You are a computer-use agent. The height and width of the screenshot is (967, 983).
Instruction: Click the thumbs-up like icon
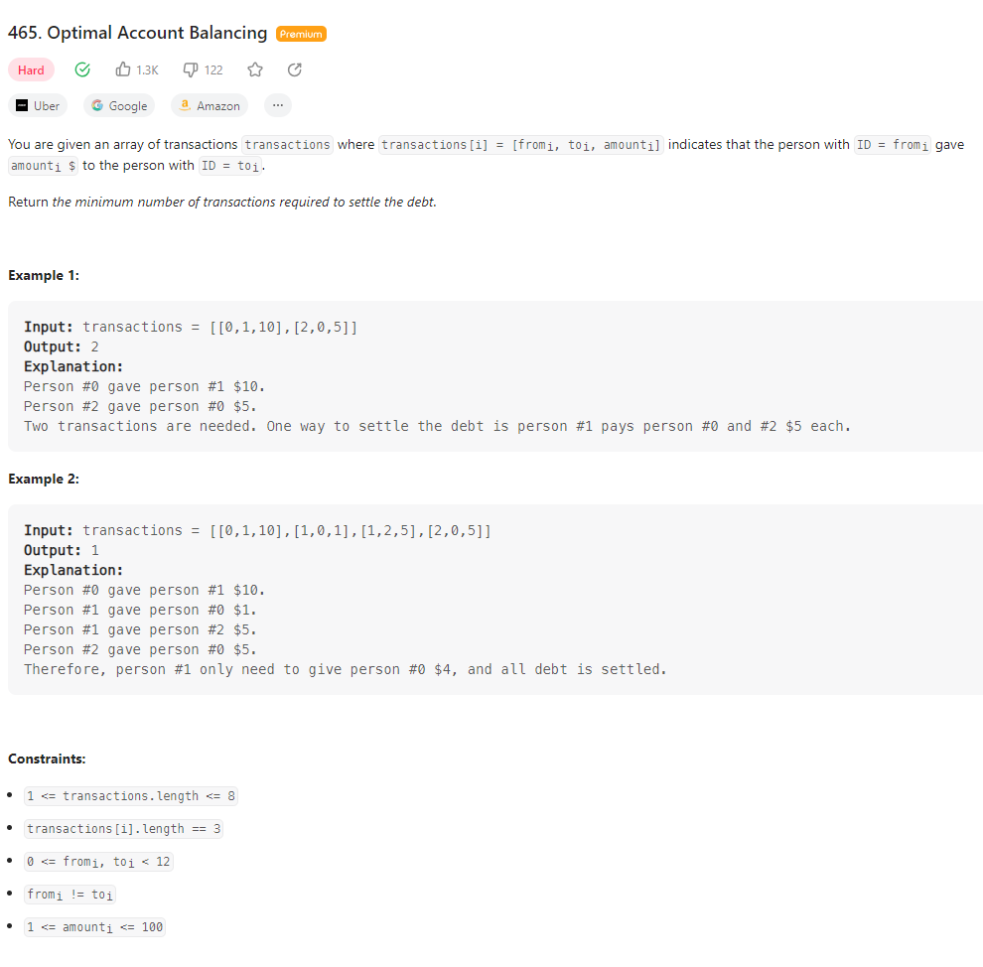(122, 69)
